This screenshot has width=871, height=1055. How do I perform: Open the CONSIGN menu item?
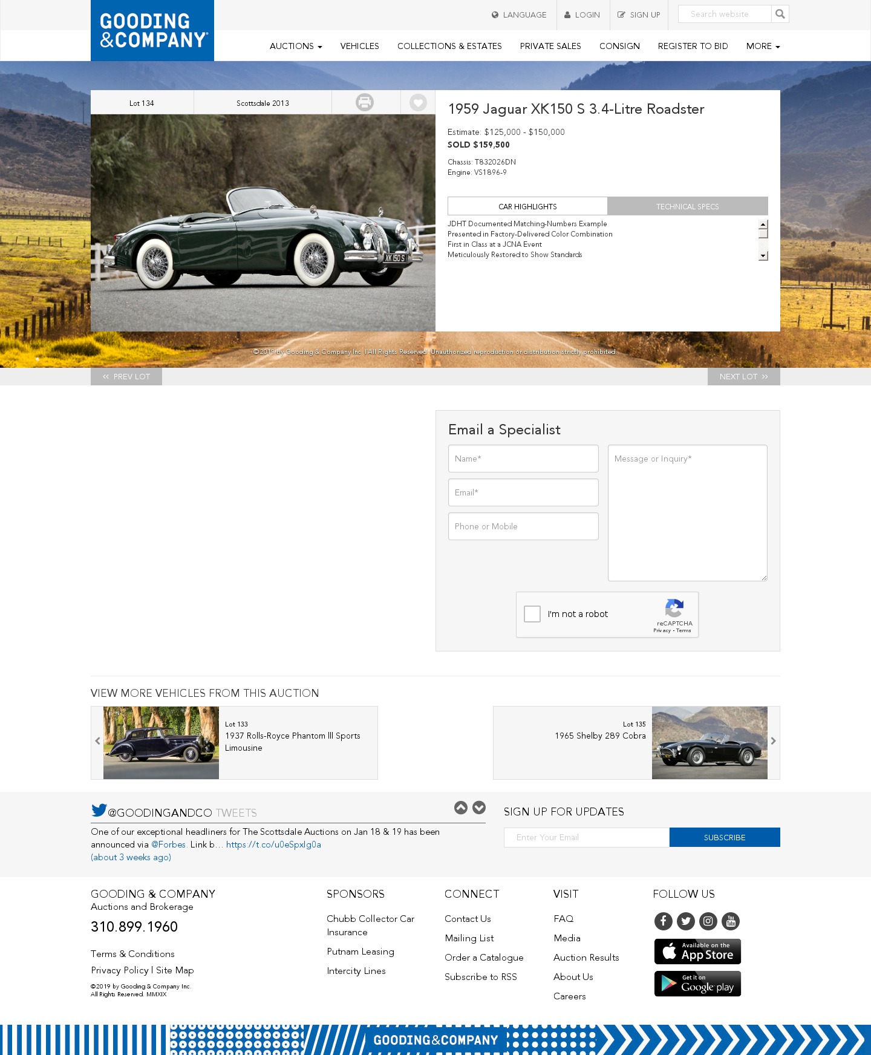point(619,46)
